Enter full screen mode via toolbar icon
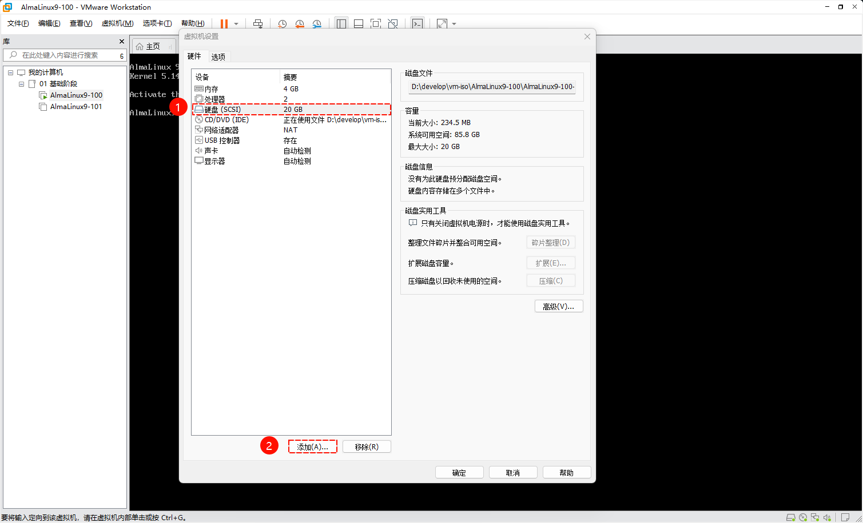Viewport: 863px width, 523px height. pyautogui.click(x=376, y=23)
